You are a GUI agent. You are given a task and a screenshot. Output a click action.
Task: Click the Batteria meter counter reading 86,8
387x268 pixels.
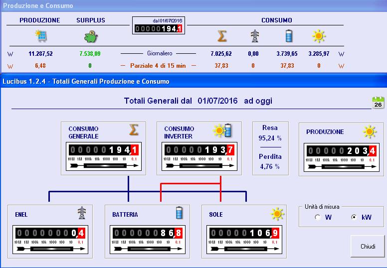[x=147, y=233]
